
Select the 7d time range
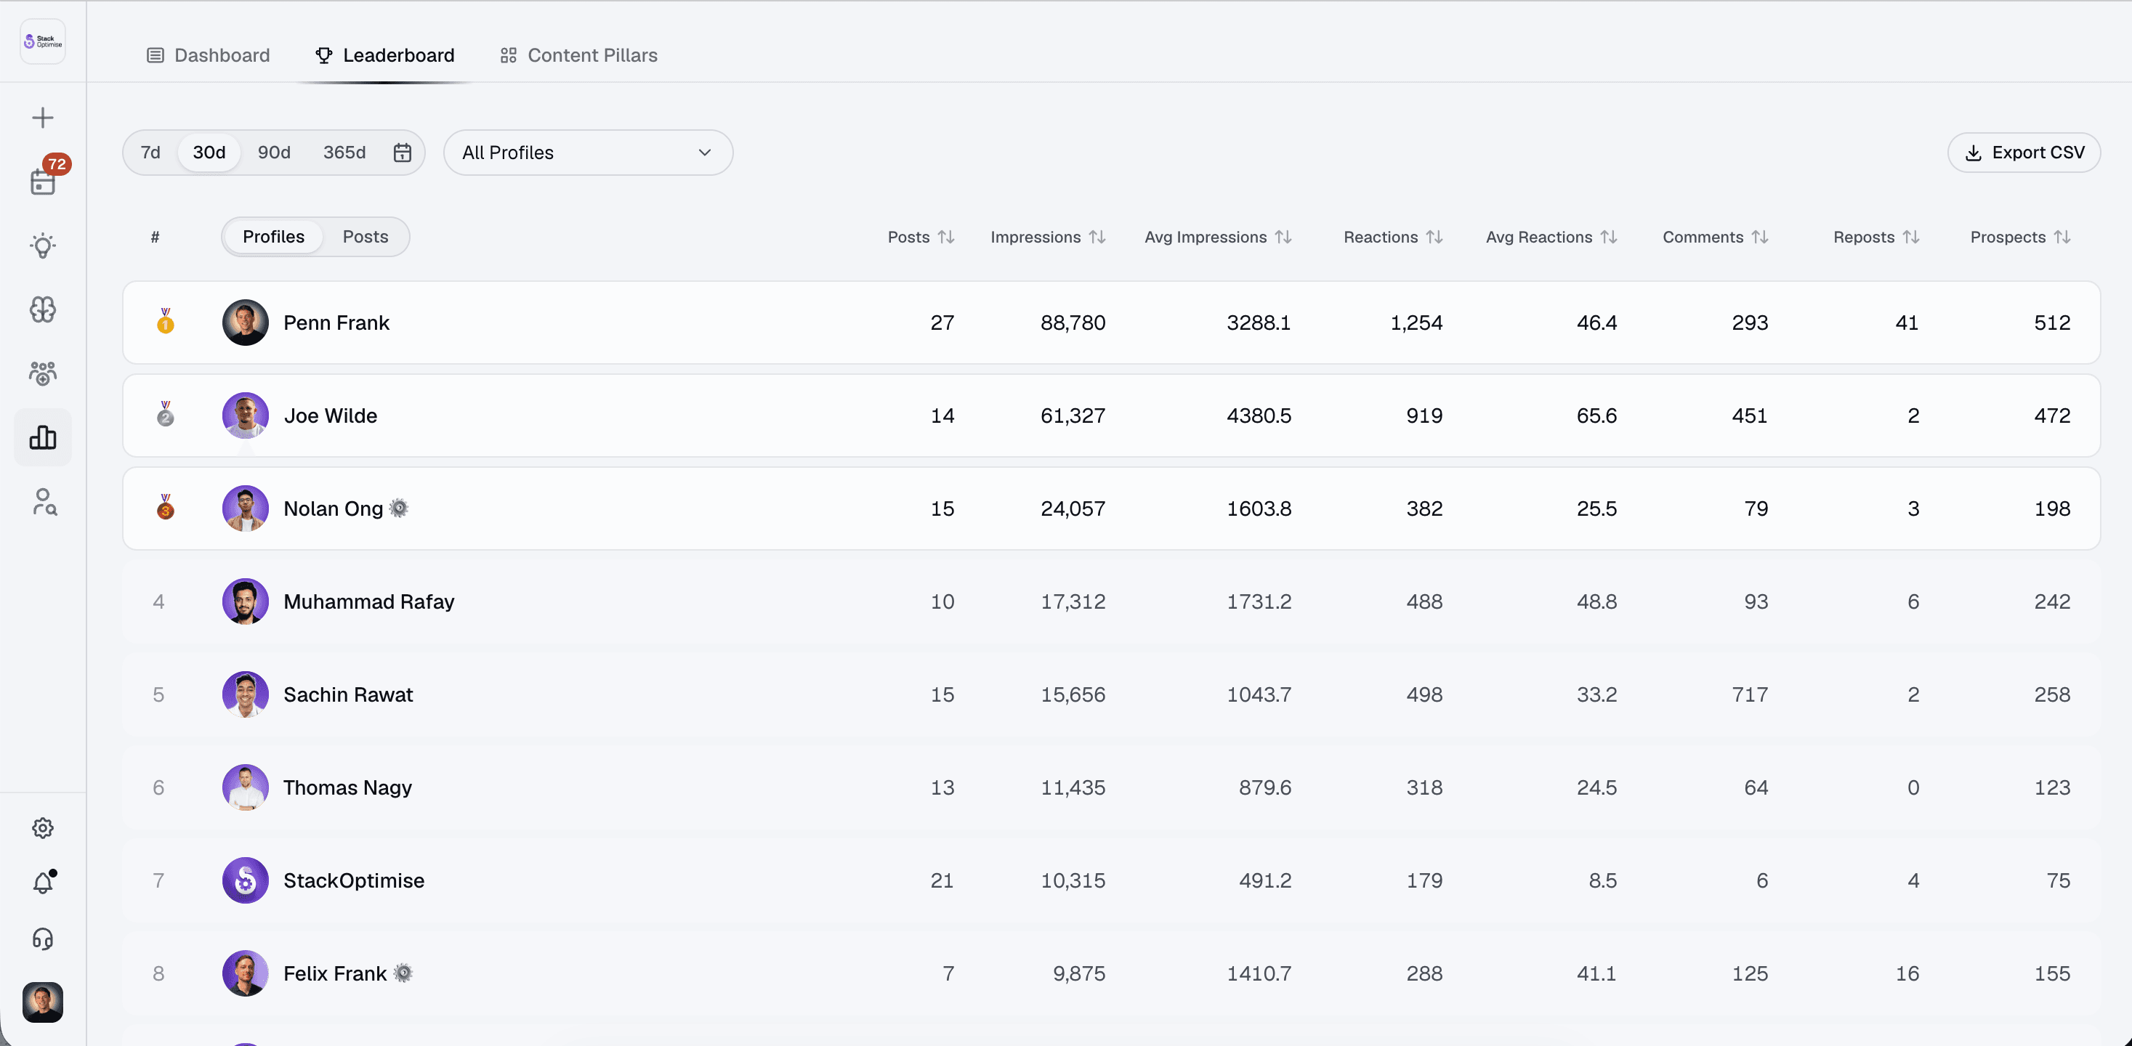pos(150,153)
